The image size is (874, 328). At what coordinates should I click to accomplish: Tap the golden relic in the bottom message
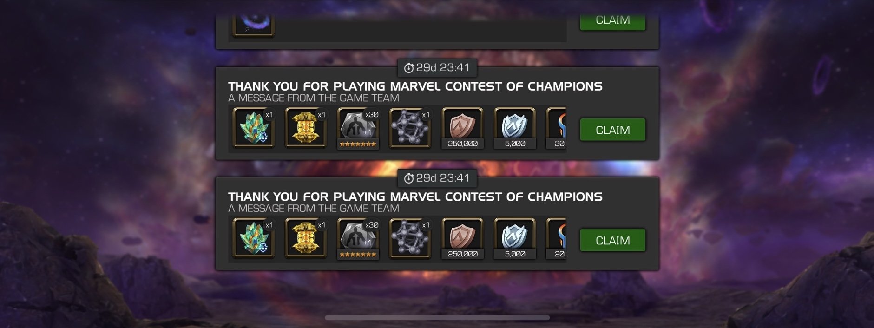[305, 238]
